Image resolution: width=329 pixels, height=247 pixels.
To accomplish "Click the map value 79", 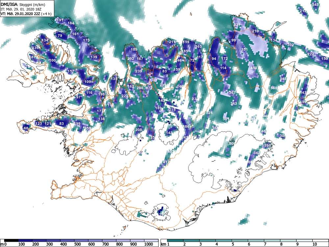I will pyautogui.click(x=60, y=36).
